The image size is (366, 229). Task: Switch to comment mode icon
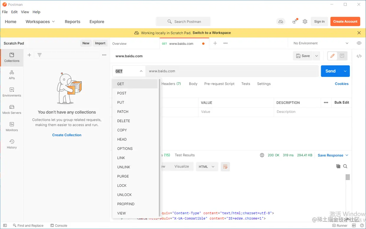[x=342, y=56]
